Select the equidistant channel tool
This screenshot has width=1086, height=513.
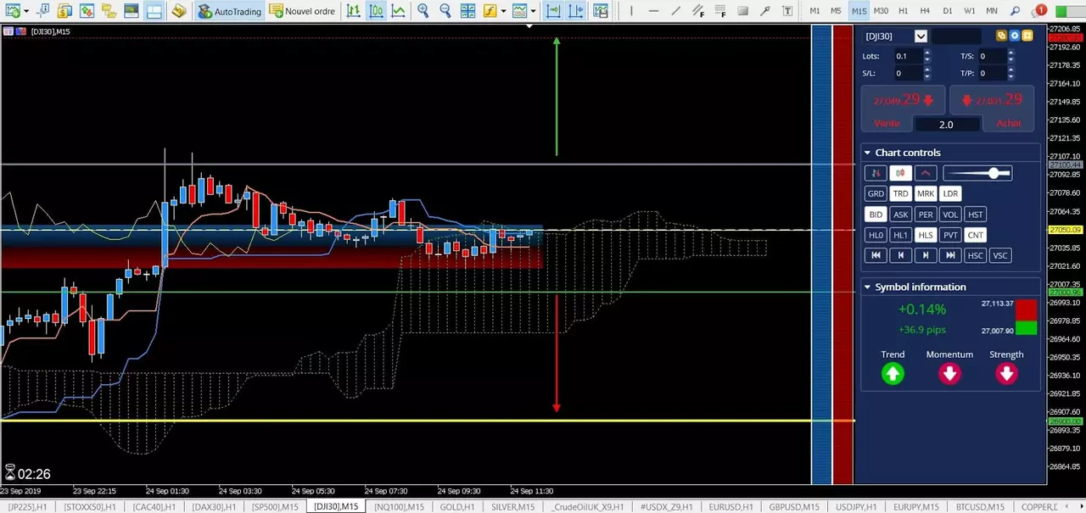pyautogui.click(x=698, y=11)
